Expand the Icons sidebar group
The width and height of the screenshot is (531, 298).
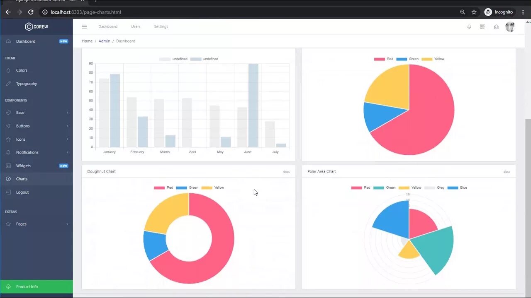click(37, 139)
